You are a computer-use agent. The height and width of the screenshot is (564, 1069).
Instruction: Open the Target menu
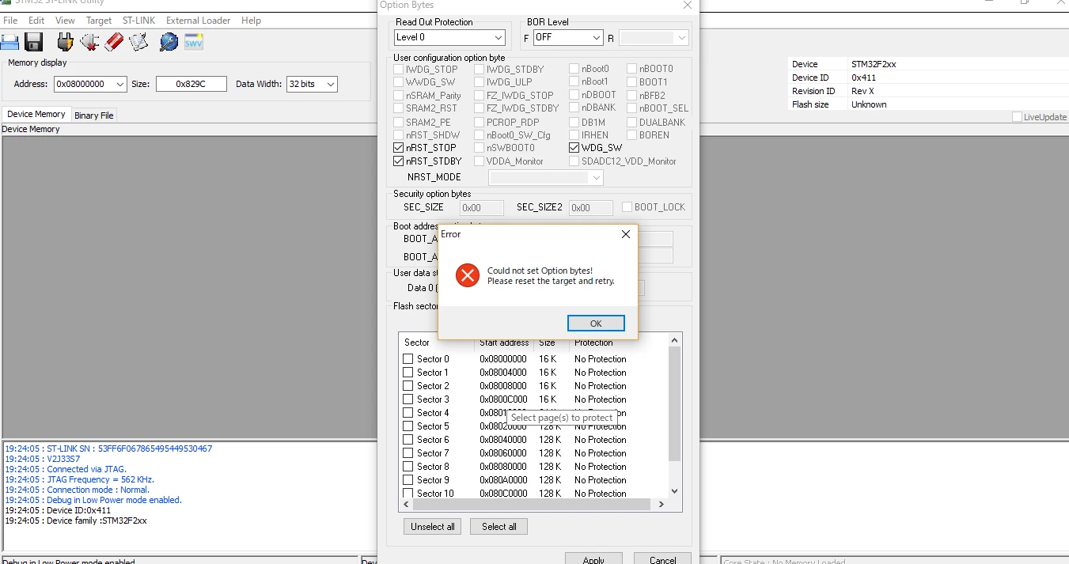tap(99, 20)
